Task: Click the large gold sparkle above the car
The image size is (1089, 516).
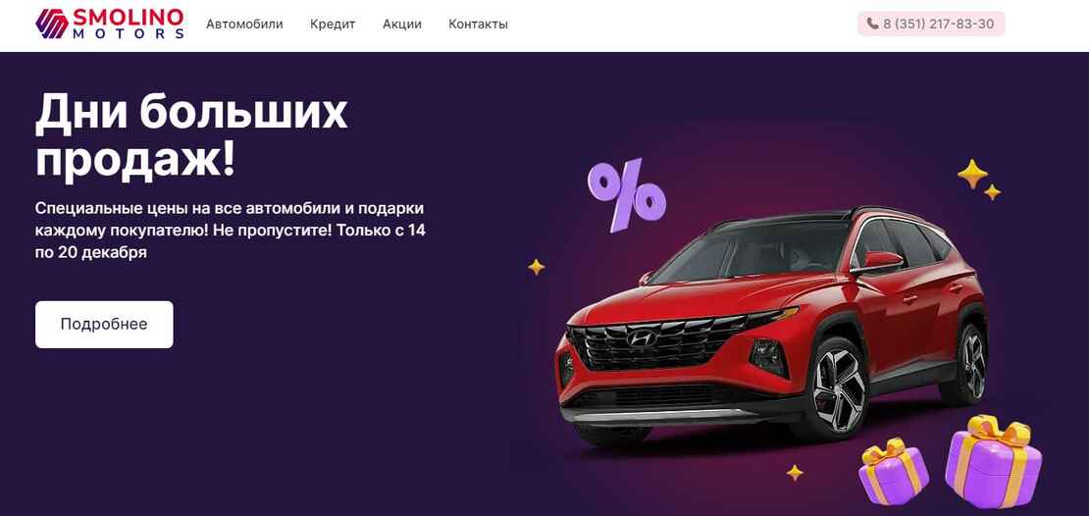Action: coord(972,174)
